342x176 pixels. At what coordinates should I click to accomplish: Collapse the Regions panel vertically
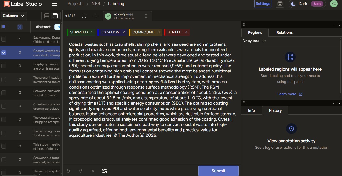339,24
